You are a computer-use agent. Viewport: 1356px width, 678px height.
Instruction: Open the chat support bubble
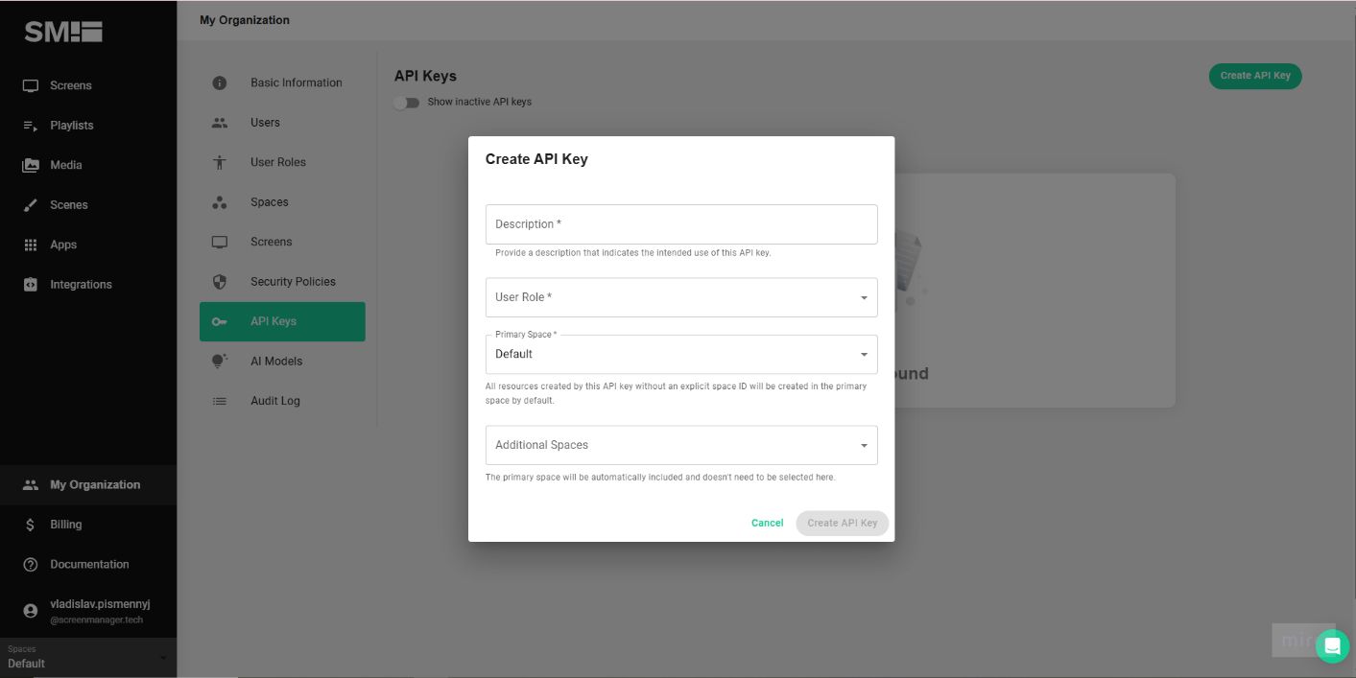pyautogui.click(x=1332, y=645)
